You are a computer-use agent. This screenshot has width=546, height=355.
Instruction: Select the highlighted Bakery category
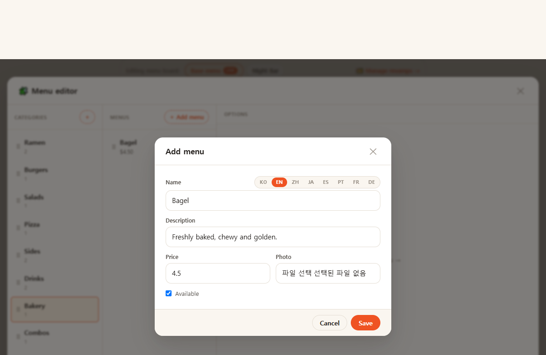tap(55, 309)
